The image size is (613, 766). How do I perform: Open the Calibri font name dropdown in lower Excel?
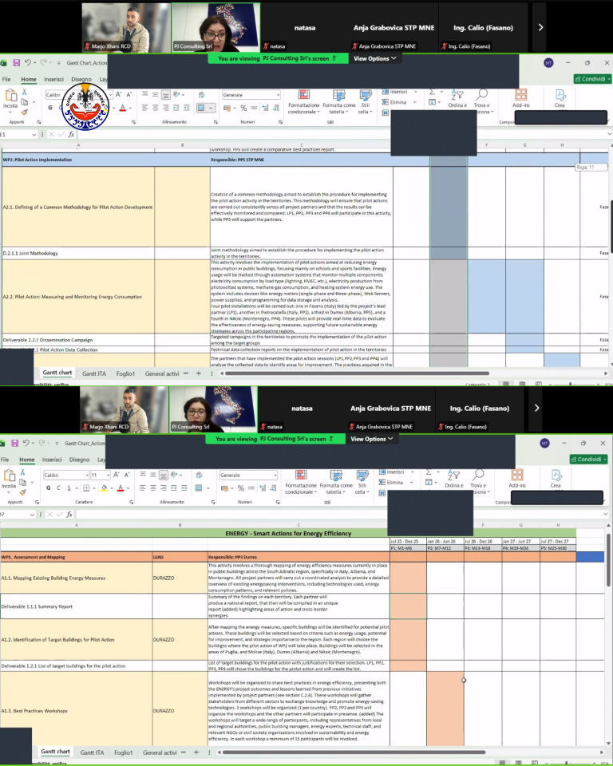[87, 475]
